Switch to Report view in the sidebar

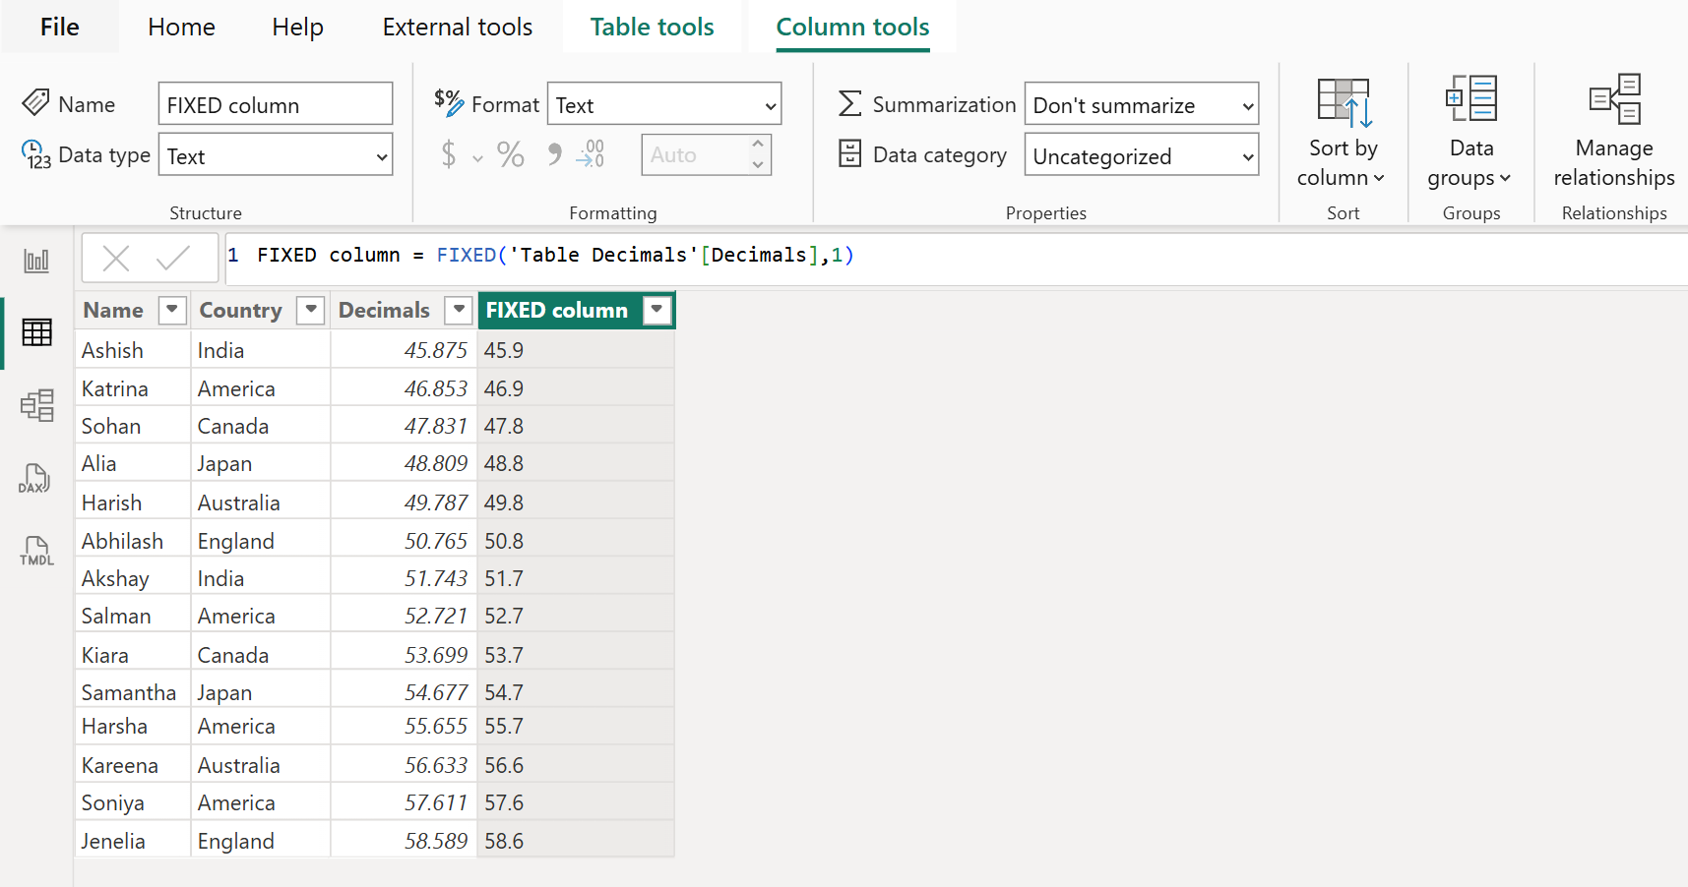click(x=36, y=259)
